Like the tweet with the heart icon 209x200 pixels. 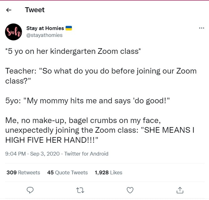click(130, 190)
